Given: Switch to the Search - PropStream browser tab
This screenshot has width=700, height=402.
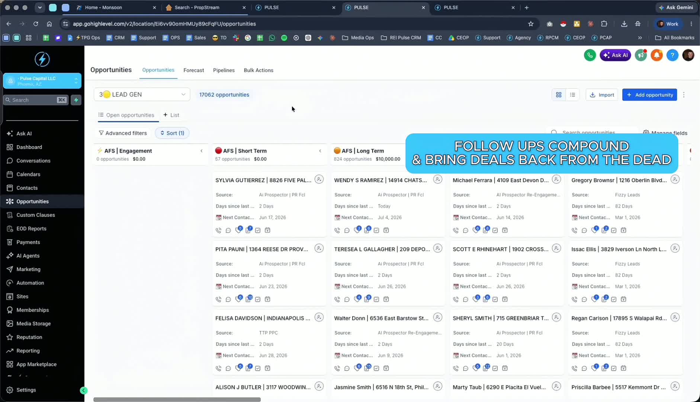Looking at the screenshot, I should (x=206, y=7).
